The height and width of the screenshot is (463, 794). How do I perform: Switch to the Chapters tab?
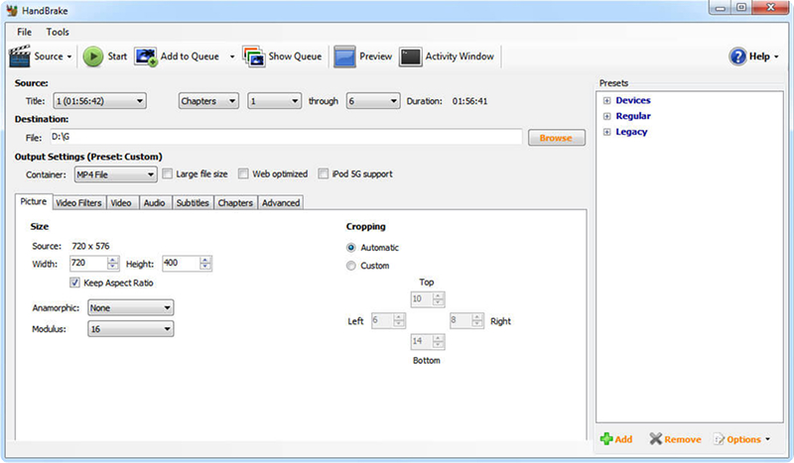pyautogui.click(x=235, y=202)
